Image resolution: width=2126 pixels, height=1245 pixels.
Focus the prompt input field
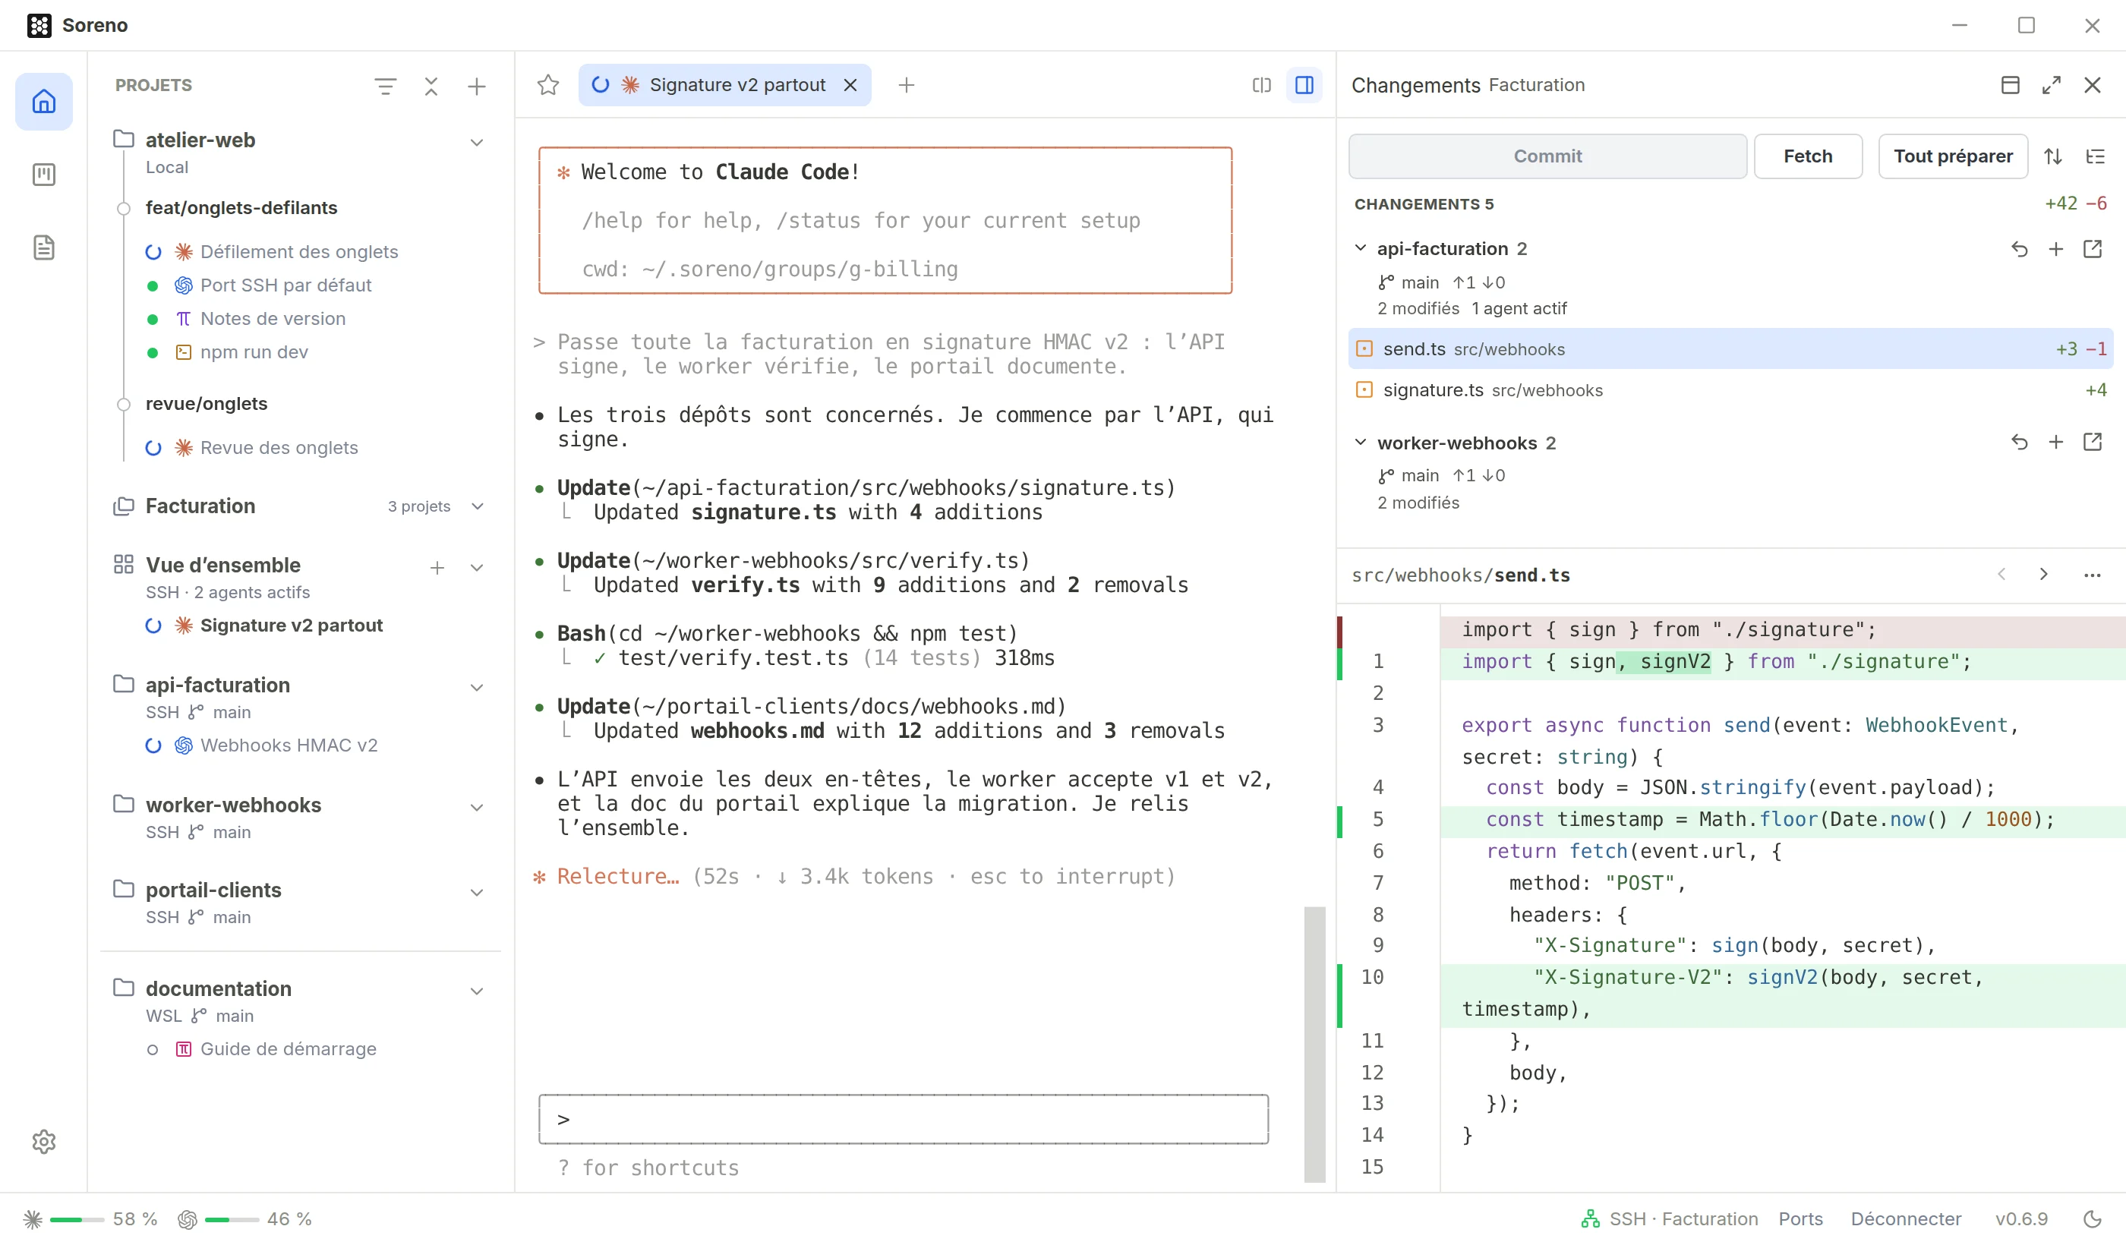click(x=903, y=1119)
